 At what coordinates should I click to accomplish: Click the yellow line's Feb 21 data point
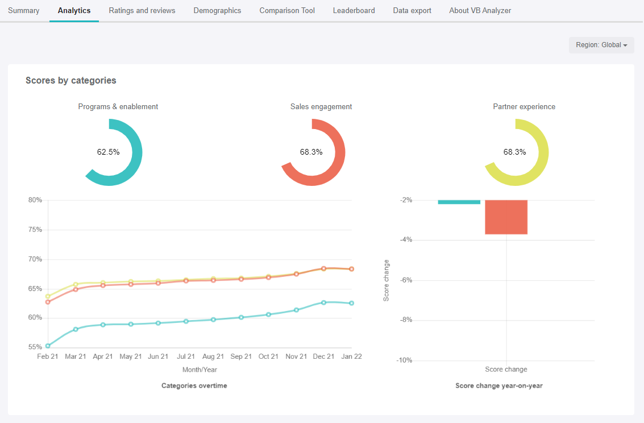pyautogui.click(x=48, y=296)
